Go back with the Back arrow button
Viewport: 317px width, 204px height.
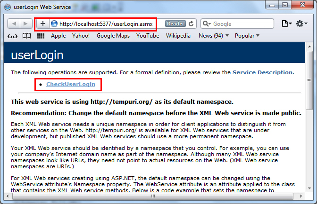[14, 24]
